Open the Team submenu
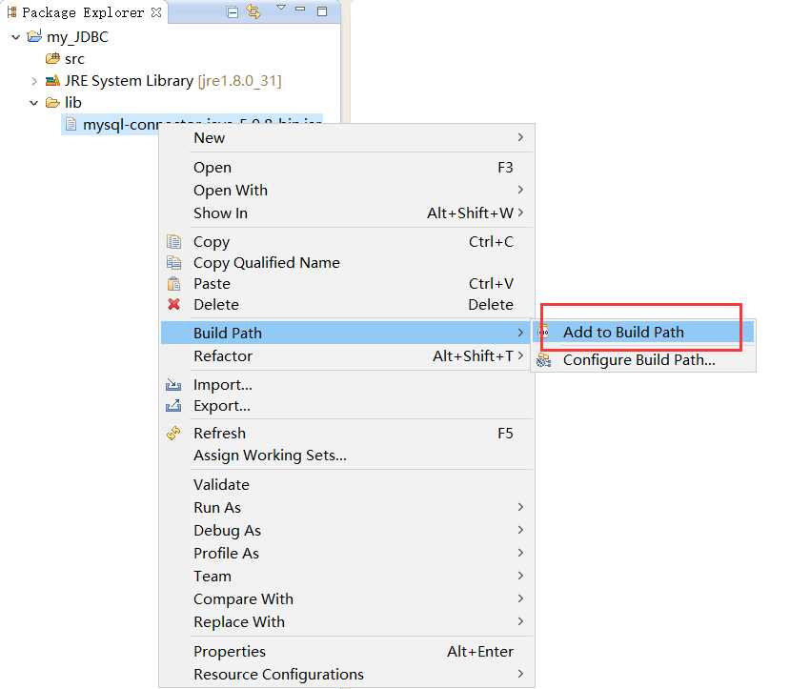Screen dimensions: 790x689 tap(347, 577)
